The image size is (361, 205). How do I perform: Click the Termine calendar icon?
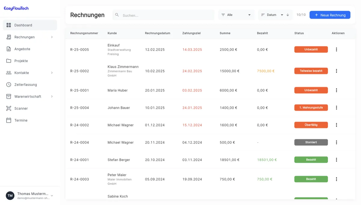[x=9, y=120]
